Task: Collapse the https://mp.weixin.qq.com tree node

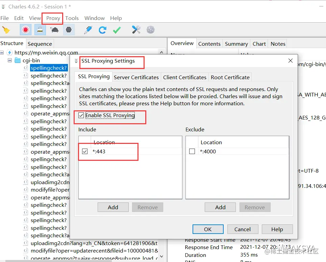Action: (x=2, y=52)
